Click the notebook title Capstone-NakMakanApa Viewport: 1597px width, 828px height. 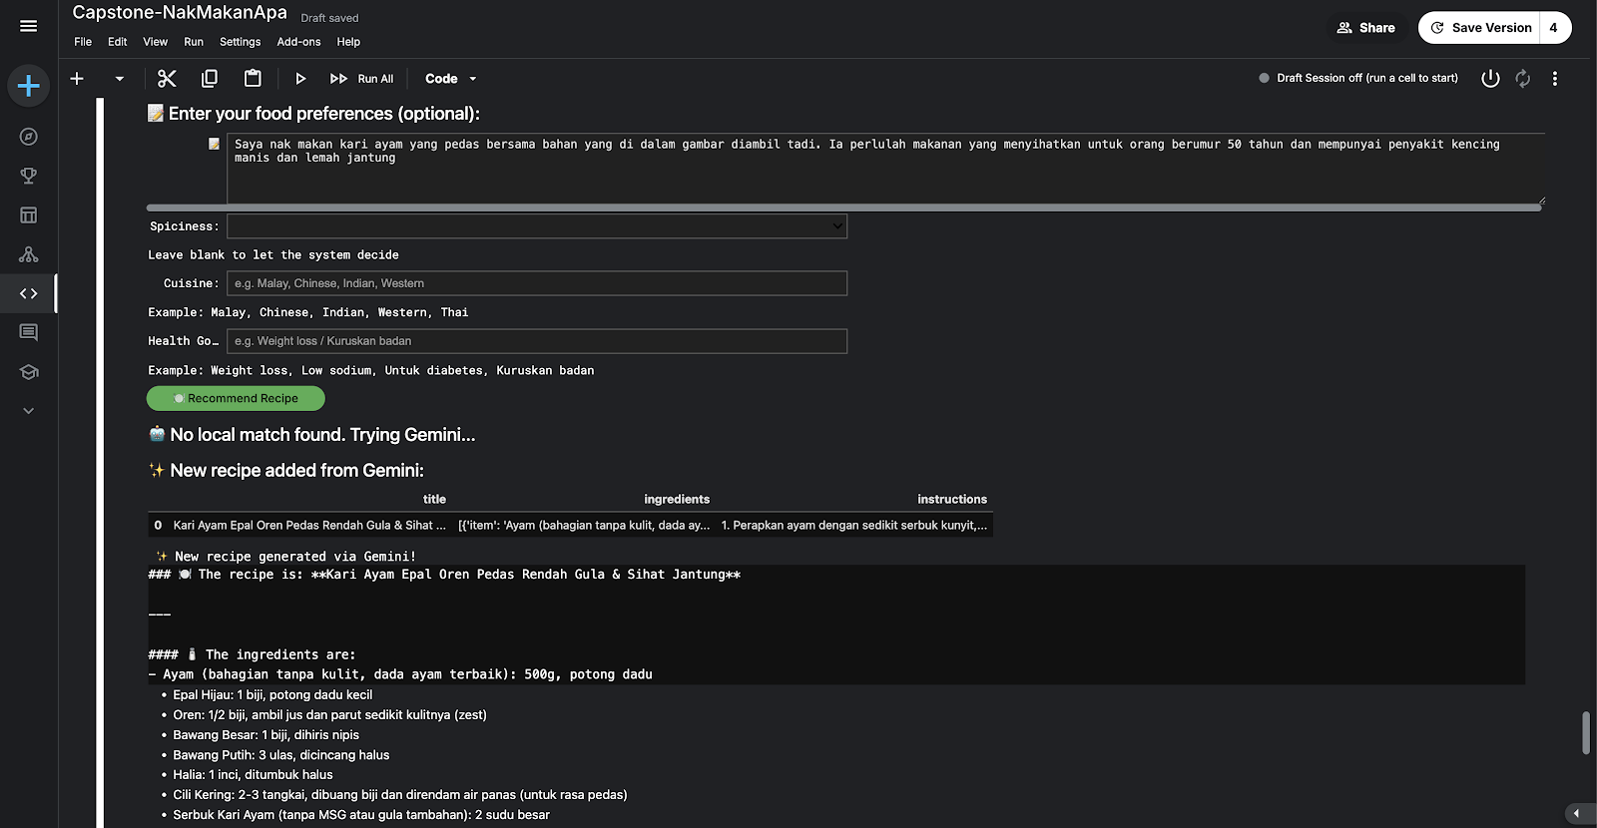pyautogui.click(x=180, y=13)
